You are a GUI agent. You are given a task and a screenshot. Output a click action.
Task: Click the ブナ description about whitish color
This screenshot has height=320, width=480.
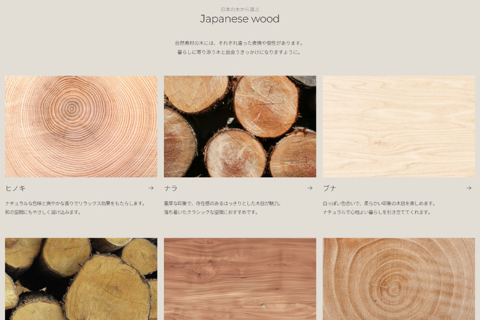click(379, 204)
